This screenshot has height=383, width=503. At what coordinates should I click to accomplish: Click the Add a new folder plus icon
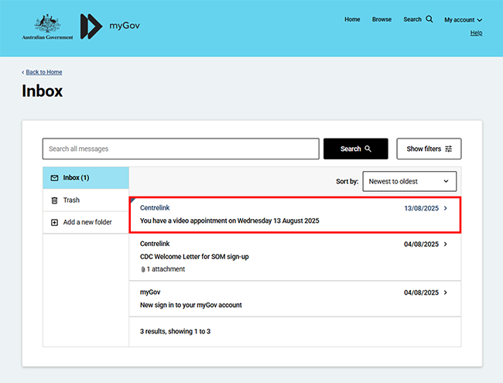[x=54, y=222]
